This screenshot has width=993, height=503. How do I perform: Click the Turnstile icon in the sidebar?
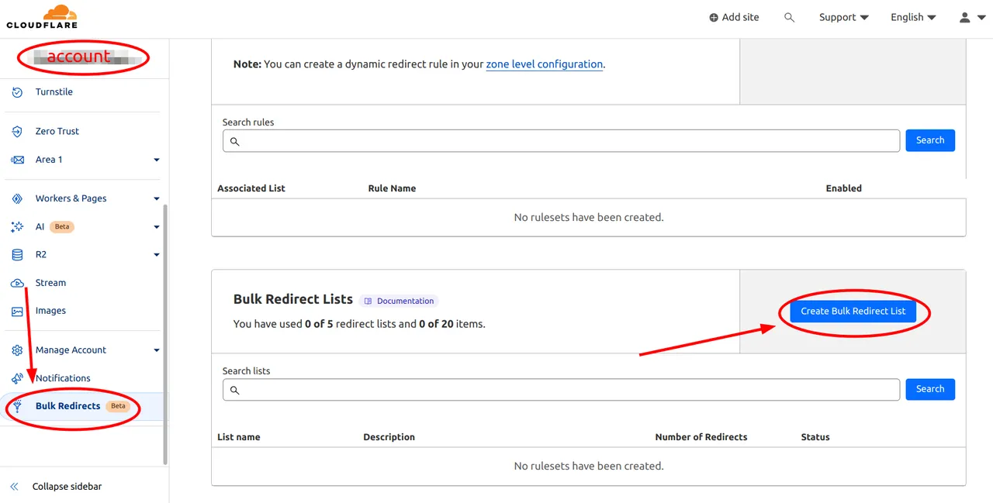pos(18,91)
